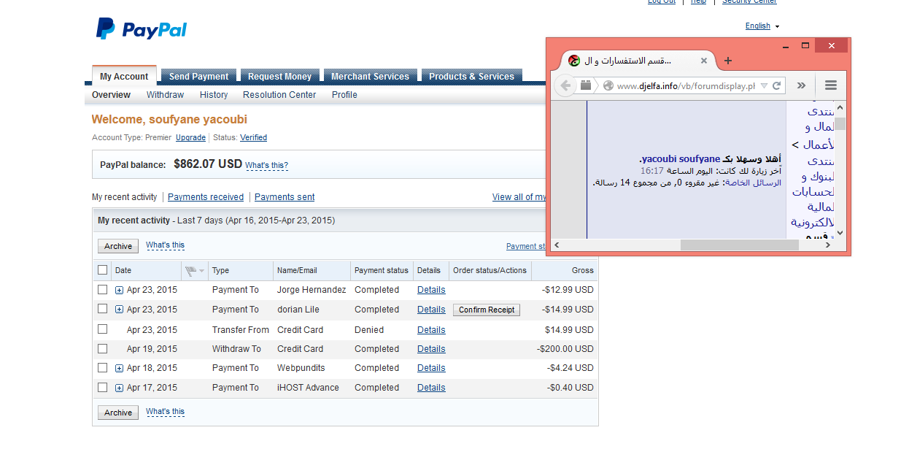Click the Denied payment status cell
Image resolution: width=909 pixels, height=460 pixels.
(x=369, y=330)
